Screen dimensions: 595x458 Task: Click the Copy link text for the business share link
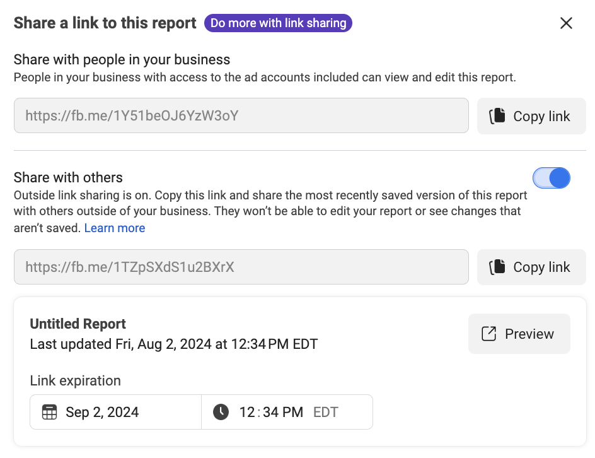tap(541, 116)
